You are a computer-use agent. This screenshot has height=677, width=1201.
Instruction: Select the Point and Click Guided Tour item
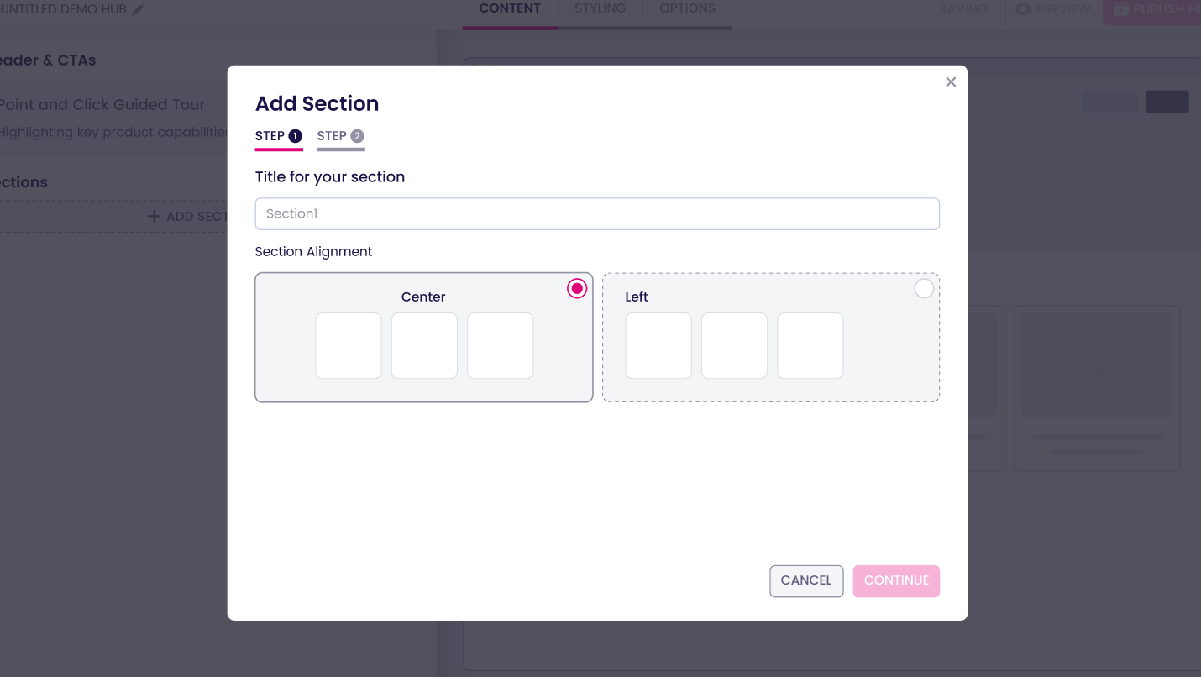pos(102,105)
